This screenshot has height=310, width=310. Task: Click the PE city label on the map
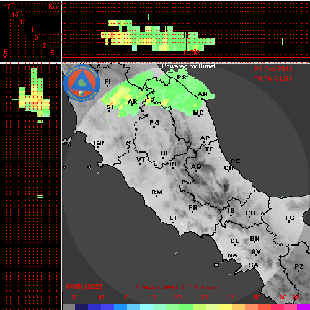(x=236, y=161)
